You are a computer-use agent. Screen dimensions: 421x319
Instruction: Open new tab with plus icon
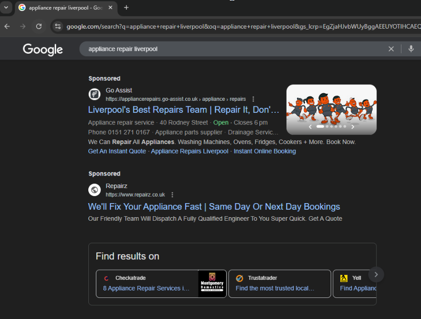pyautogui.click(x=126, y=8)
